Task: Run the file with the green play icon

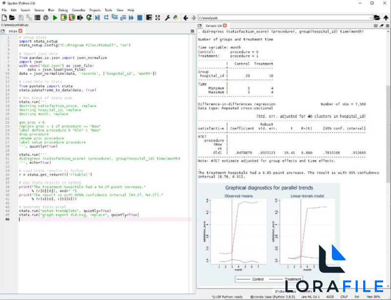Action: (x=55, y=18)
